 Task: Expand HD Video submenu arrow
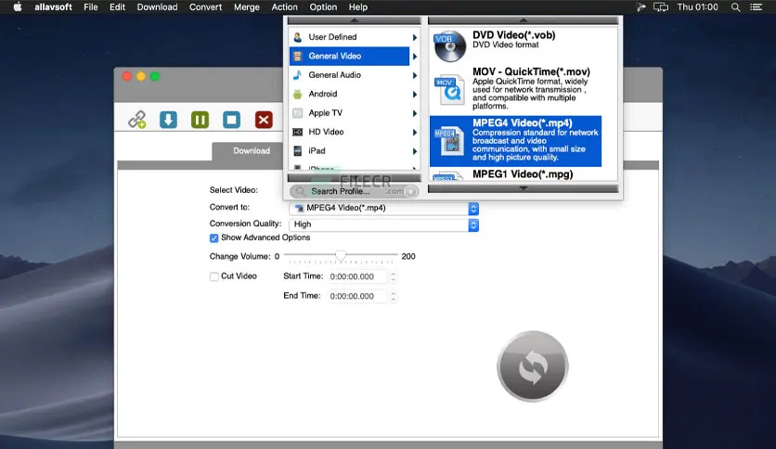pos(415,132)
